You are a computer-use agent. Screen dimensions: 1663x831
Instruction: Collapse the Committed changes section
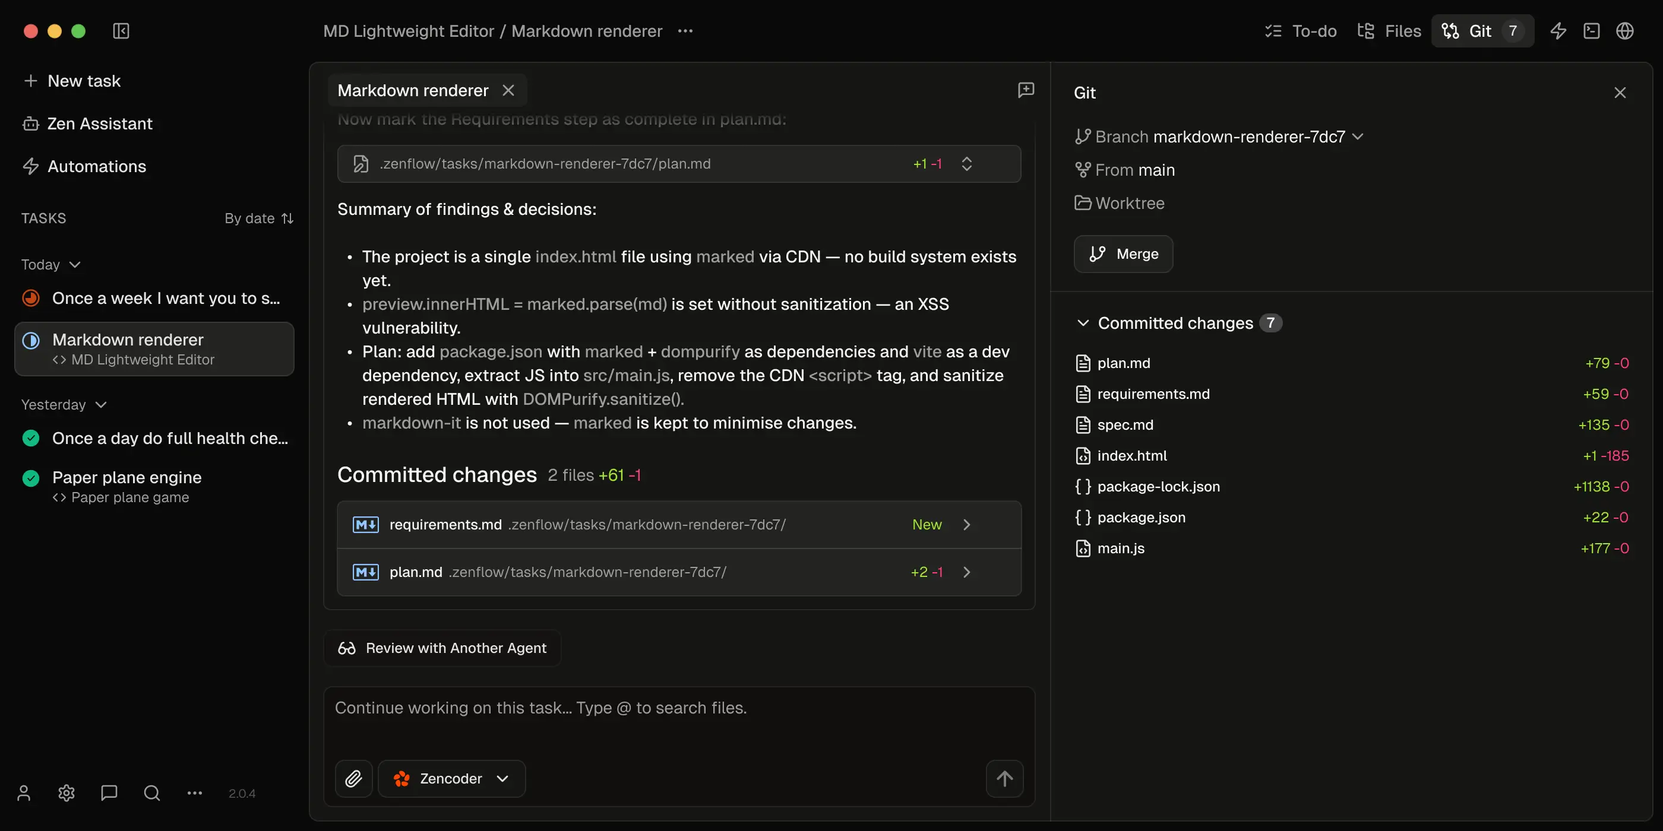(1083, 323)
